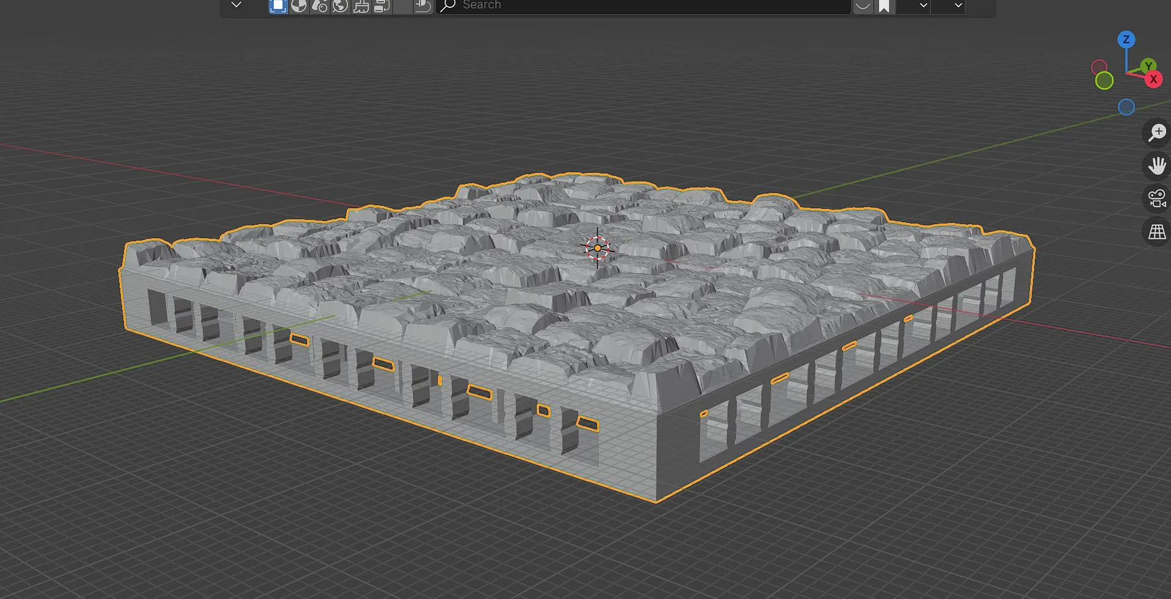Click the zoom magnifier viewport button
Screen dimensions: 1171x599
click(1156, 133)
